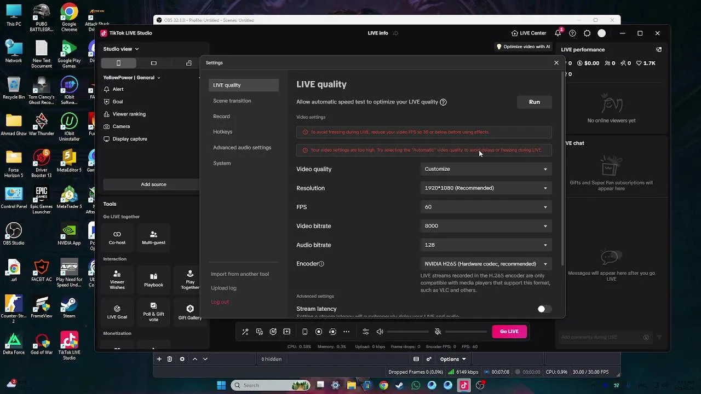The height and width of the screenshot is (394, 701).
Task: Open the Encoder dropdown
Action: (x=486, y=264)
